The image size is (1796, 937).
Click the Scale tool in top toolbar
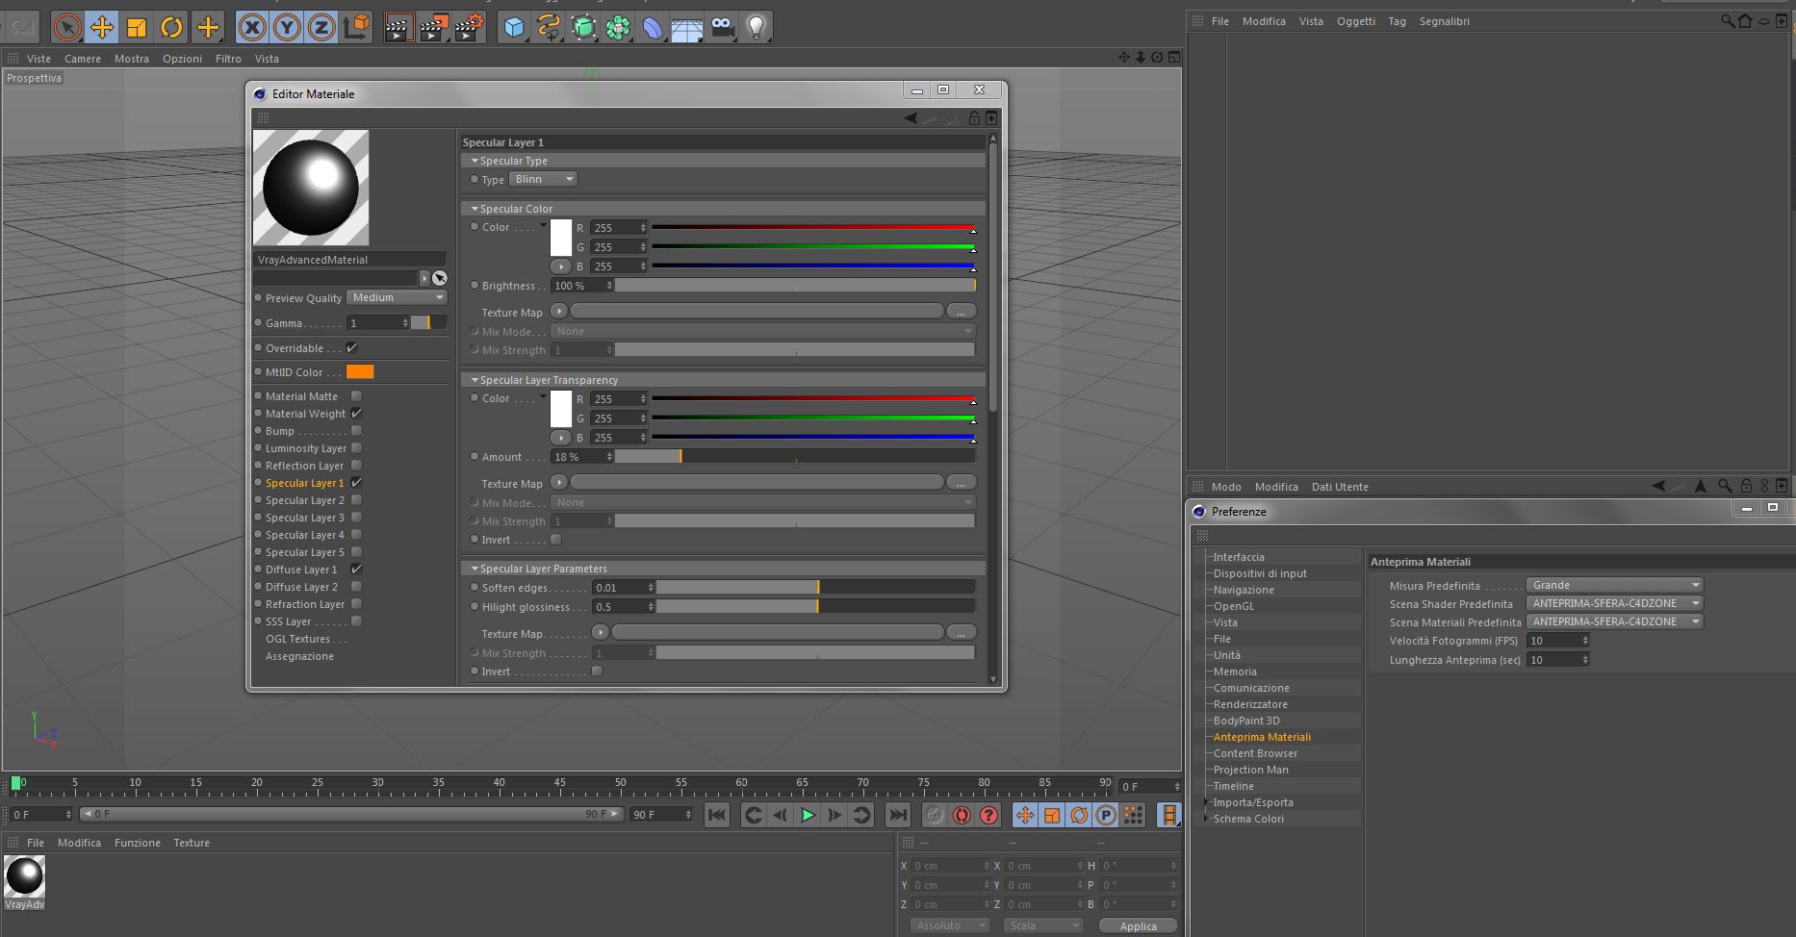[x=137, y=28]
